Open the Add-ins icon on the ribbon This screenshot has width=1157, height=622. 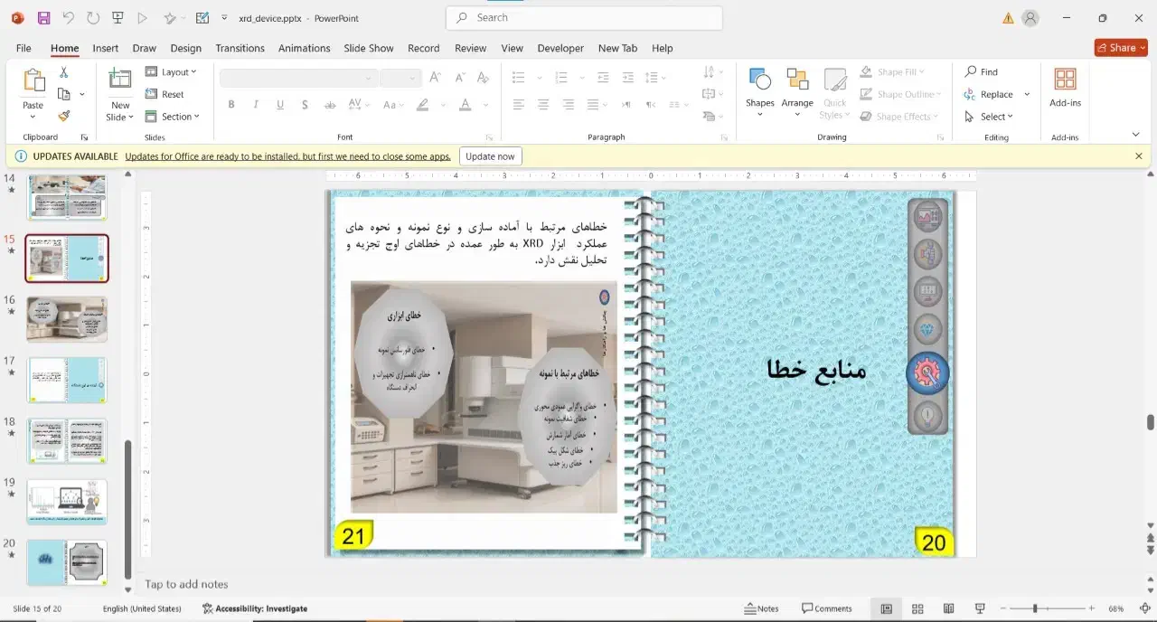pos(1064,90)
